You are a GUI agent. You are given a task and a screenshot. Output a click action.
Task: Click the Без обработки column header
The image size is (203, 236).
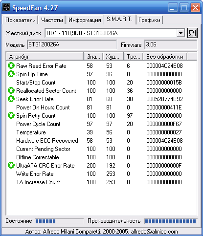pyautogui.click(x=165, y=57)
